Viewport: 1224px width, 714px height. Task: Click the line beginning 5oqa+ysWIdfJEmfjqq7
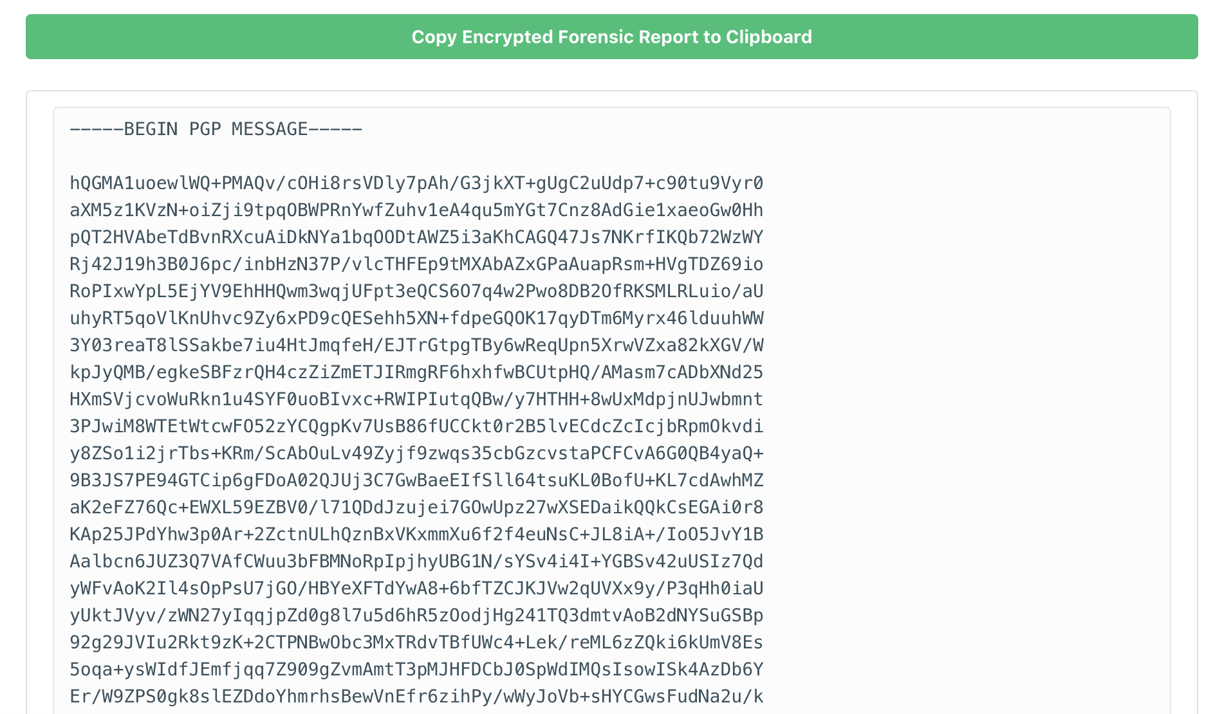pos(416,670)
